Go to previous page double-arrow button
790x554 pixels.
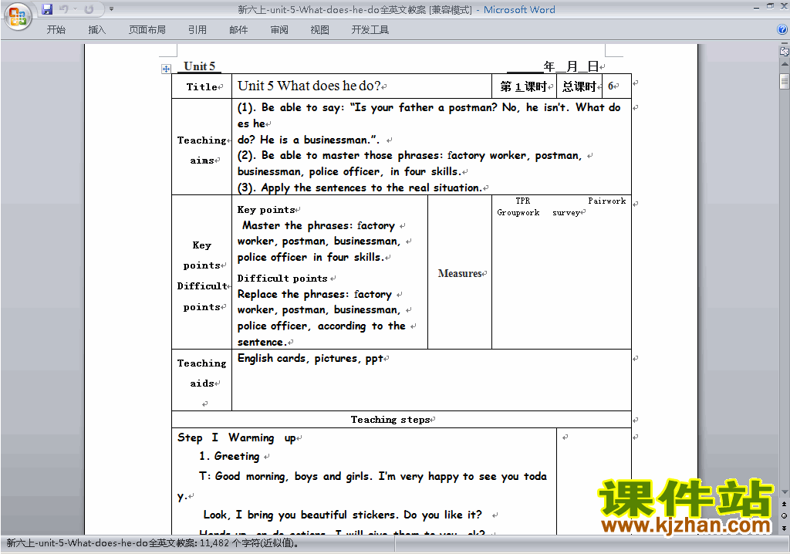tap(784, 504)
